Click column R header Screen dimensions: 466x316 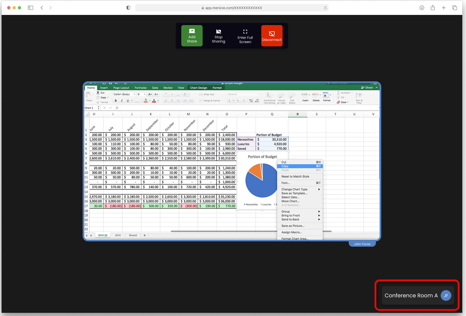[x=298, y=114]
